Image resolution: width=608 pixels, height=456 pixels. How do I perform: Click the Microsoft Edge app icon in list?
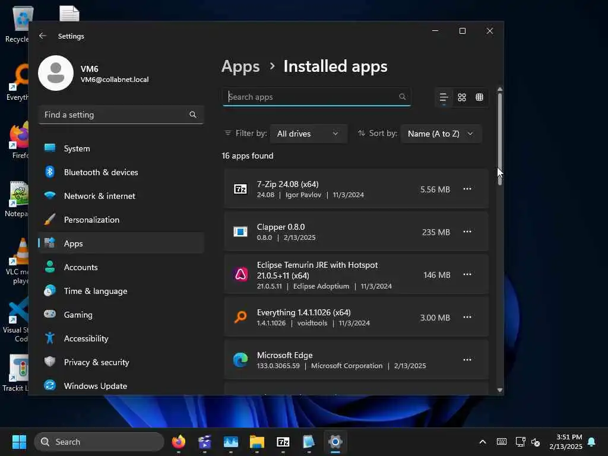tap(240, 359)
